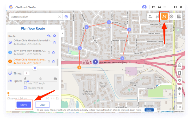Select Teleport mode pin icon

[x=150, y=16]
